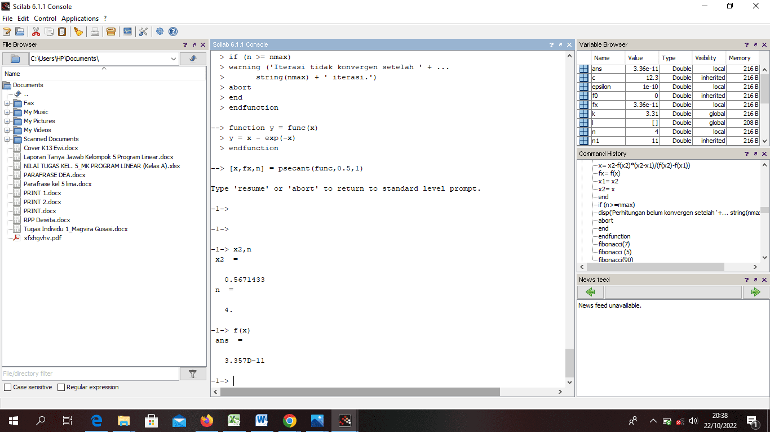
Task: Toggle Regular expression checkbox
Action: point(61,387)
